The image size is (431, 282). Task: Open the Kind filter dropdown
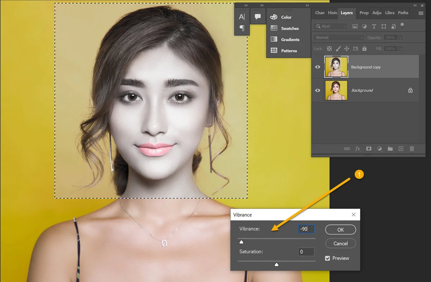point(330,26)
